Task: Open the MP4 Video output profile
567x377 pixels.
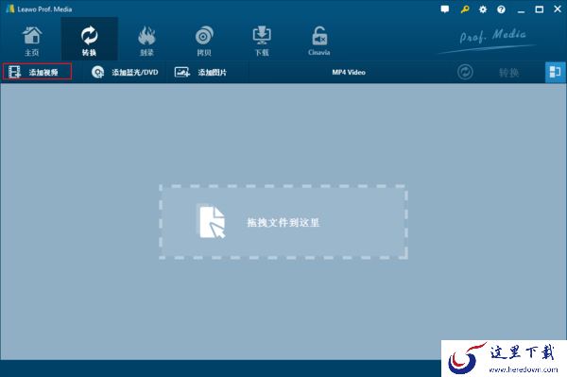Action: coord(349,73)
